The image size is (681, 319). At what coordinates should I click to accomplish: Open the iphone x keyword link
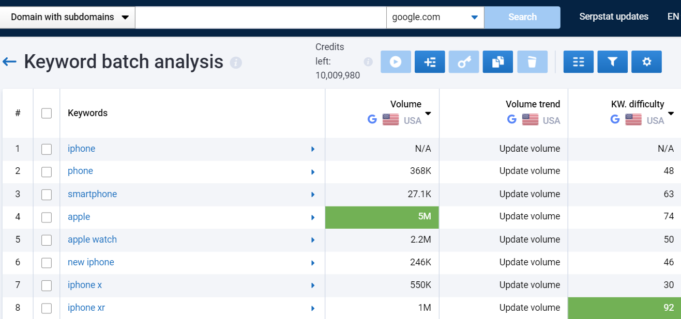pyautogui.click(x=85, y=285)
